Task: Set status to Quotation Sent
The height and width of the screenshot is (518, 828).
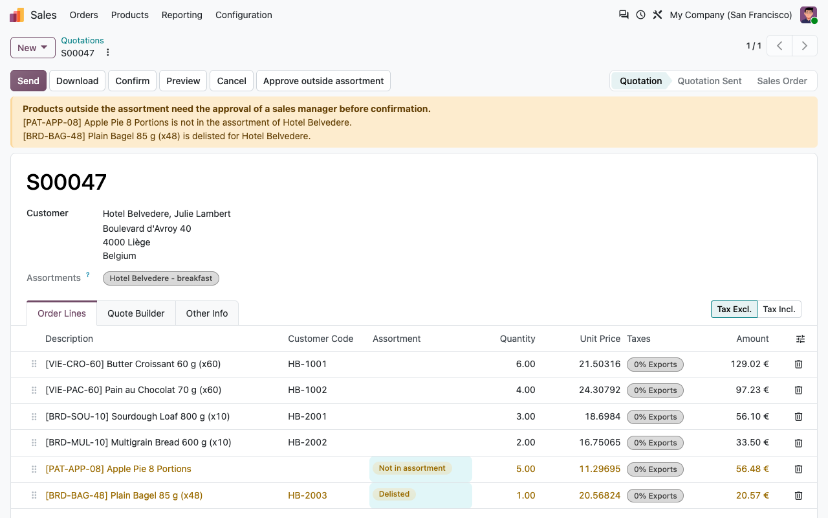Action: coord(710,81)
